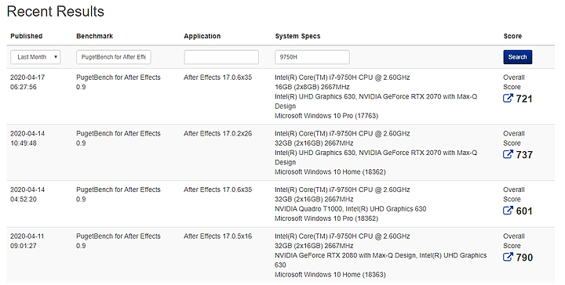Image resolution: width=565 pixels, height=285 pixels.
Task: Open external link icon for score 790
Action: click(508, 257)
